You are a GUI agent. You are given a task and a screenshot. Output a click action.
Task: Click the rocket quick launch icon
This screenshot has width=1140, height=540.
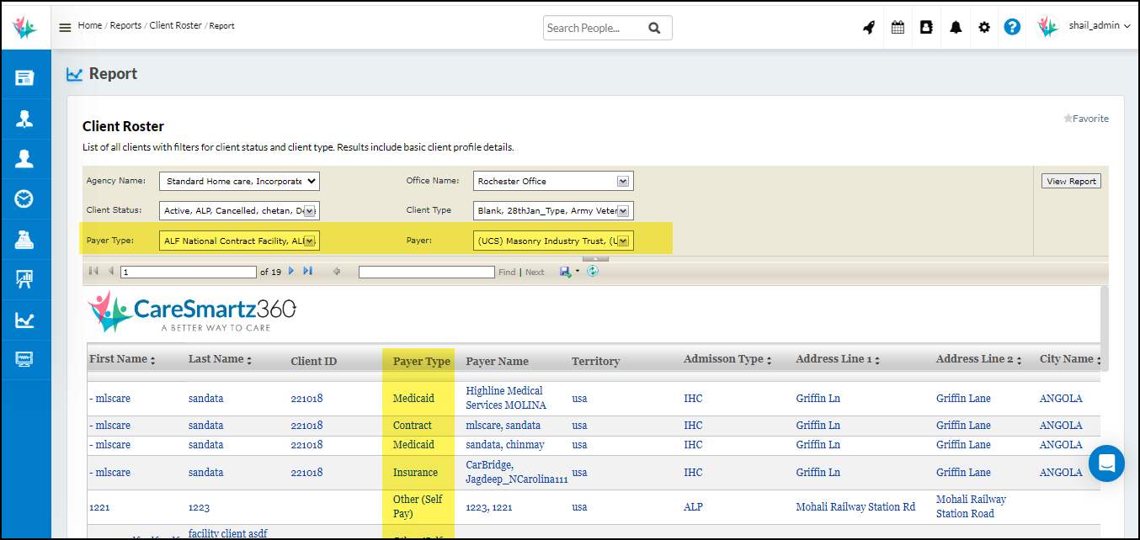(869, 27)
